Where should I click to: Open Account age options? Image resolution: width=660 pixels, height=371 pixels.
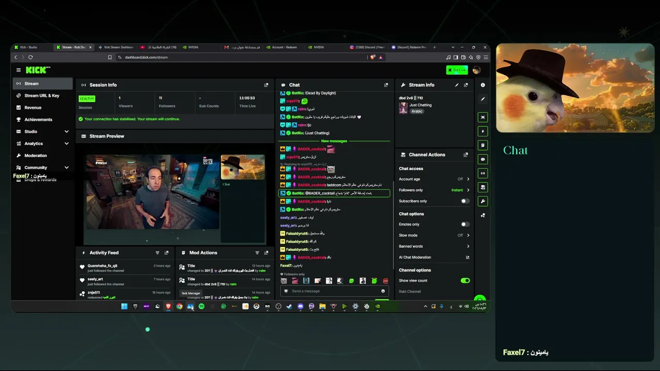tap(434, 179)
